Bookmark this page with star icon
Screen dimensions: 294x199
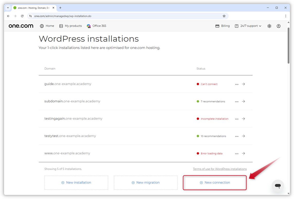[224, 16]
